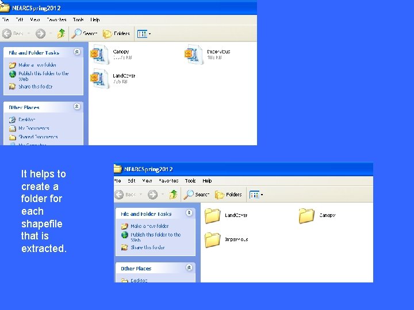Go up one folder level in upper window

(x=62, y=33)
